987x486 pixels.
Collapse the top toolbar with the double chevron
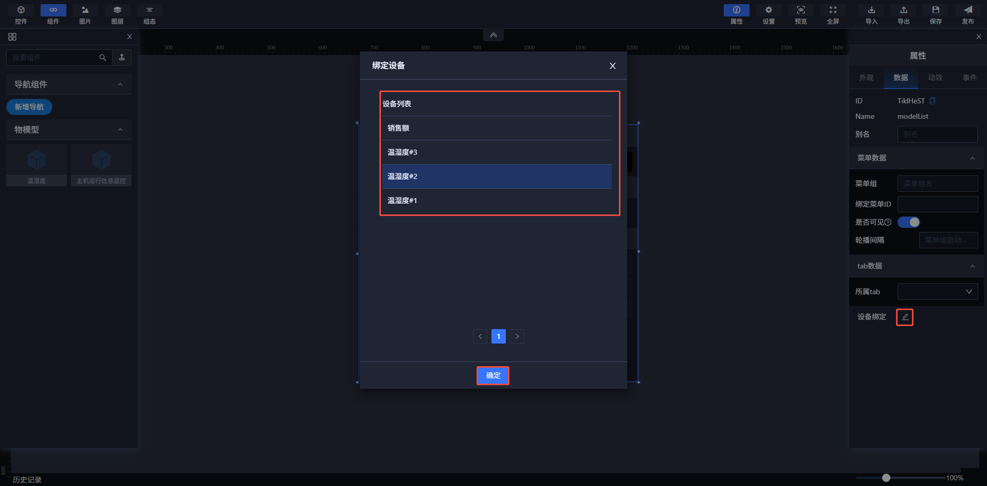pyautogui.click(x=493, y=35)
